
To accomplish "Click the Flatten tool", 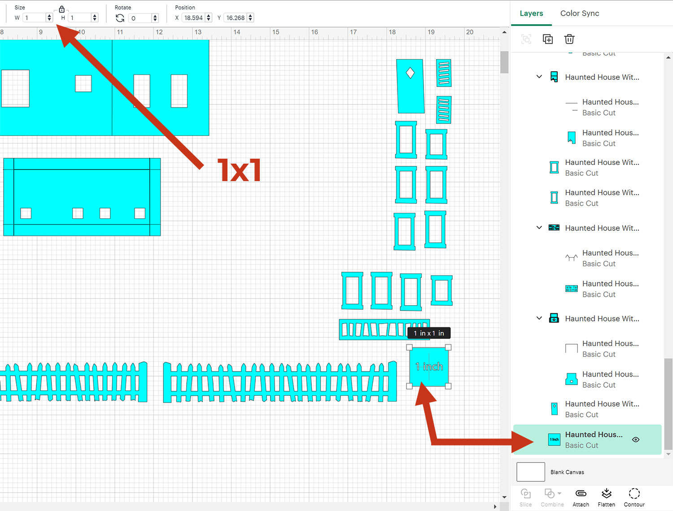I will point(607,498).
